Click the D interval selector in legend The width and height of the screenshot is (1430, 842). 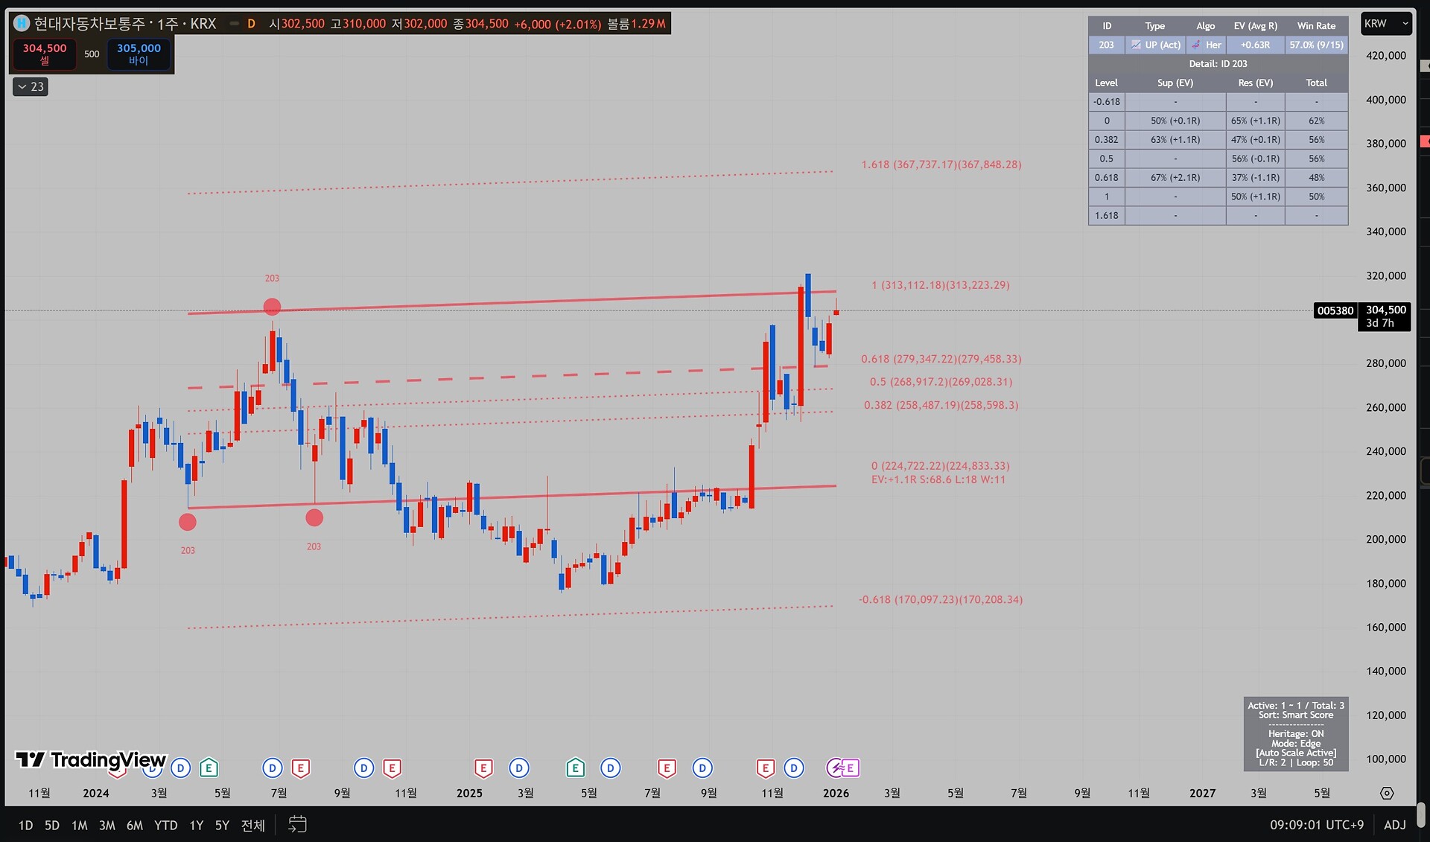[251, 24]
